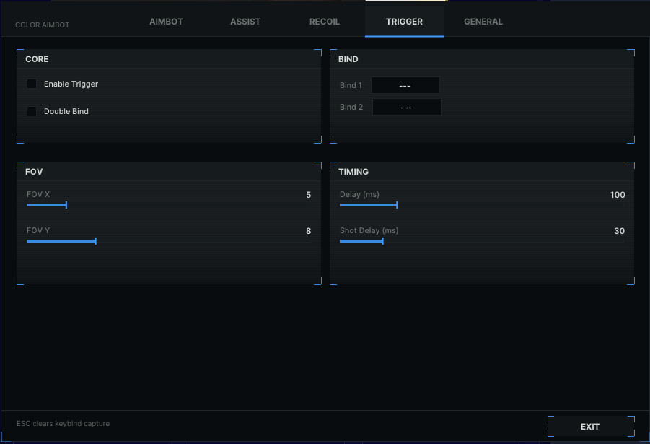Screen dimensions: 650x444
Task: Click the Shot Delay value 30
Action: click(619, 231)
